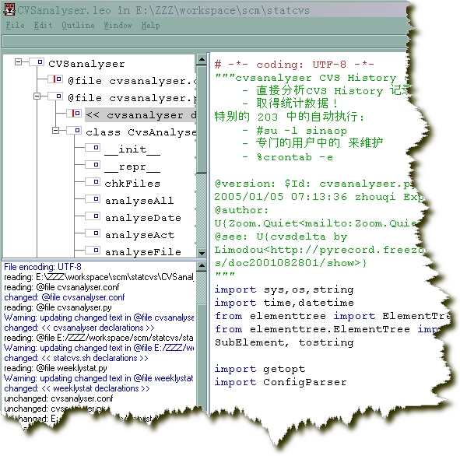Click the marked icon of cvsanalyser declarations node

74,114
